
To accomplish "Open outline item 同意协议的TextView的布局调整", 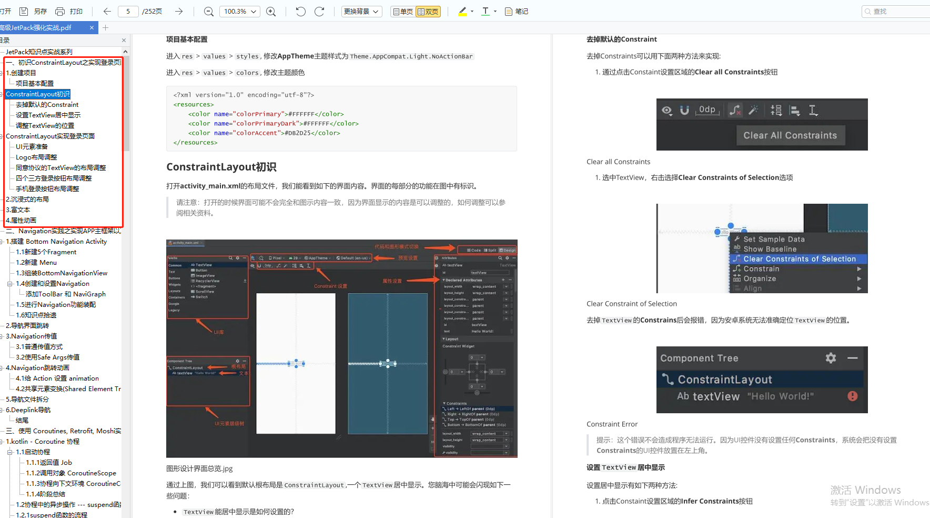I will tap(60, 167).
